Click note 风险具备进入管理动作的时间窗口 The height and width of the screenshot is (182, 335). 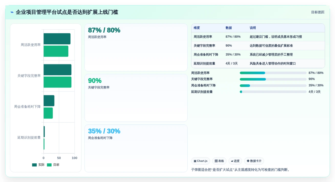pos(273,63)
